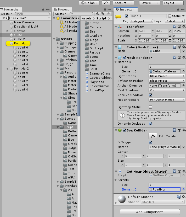The width and height of the screenshot is (186, 217).
Task: Open Get Near Object script gear menu
Action: pos(184,171)
